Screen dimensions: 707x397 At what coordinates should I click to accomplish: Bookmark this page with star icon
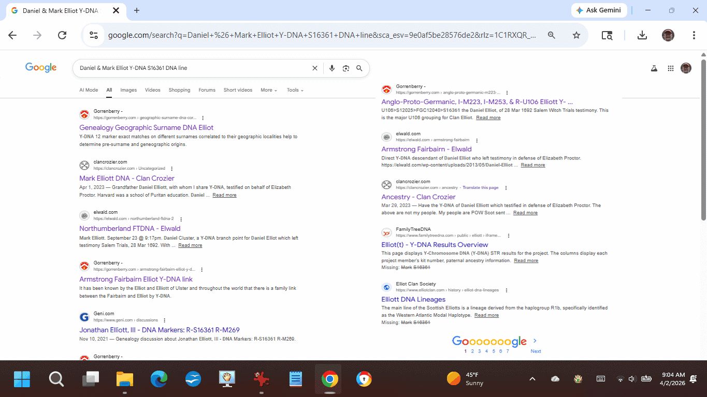point(576,35)
